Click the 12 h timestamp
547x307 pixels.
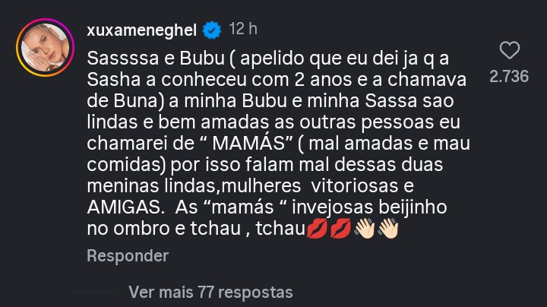tap(243, 30)
